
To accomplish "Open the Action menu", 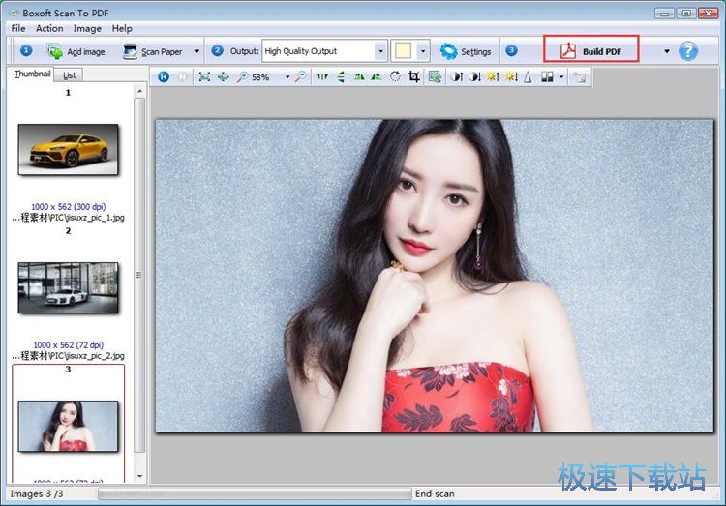I will (49, 28).
